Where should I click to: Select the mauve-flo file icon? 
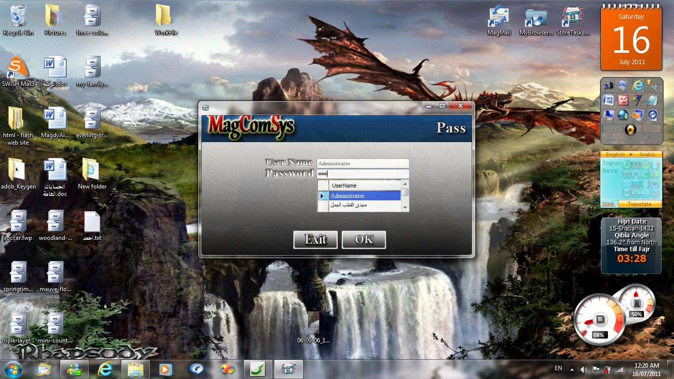55,277
